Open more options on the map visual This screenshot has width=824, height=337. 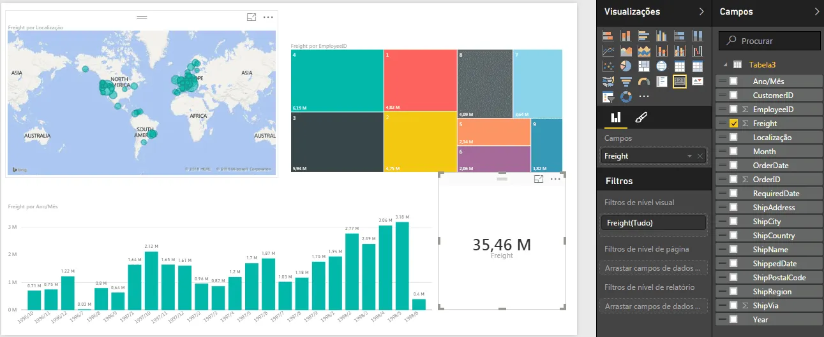[x=268, y=17]
